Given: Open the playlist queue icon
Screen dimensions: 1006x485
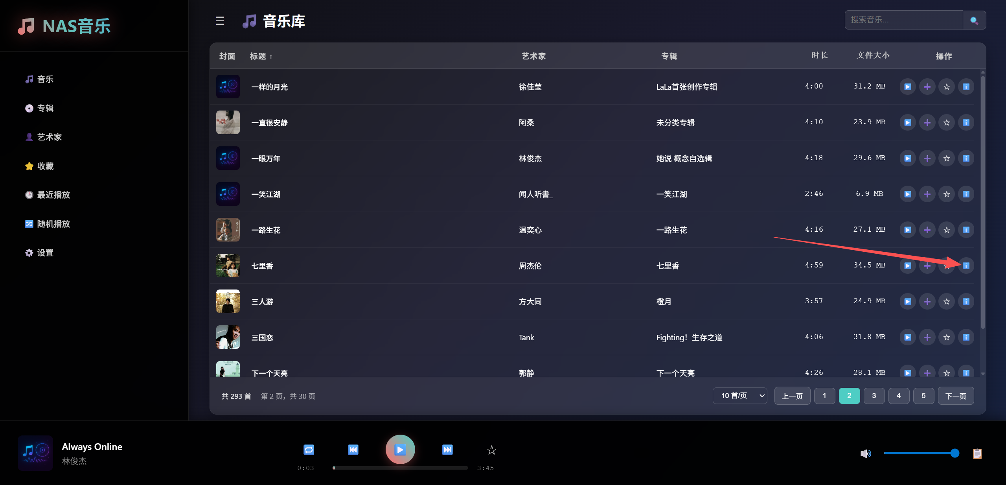Looking at the screenshot, I should tap(977, 454).
